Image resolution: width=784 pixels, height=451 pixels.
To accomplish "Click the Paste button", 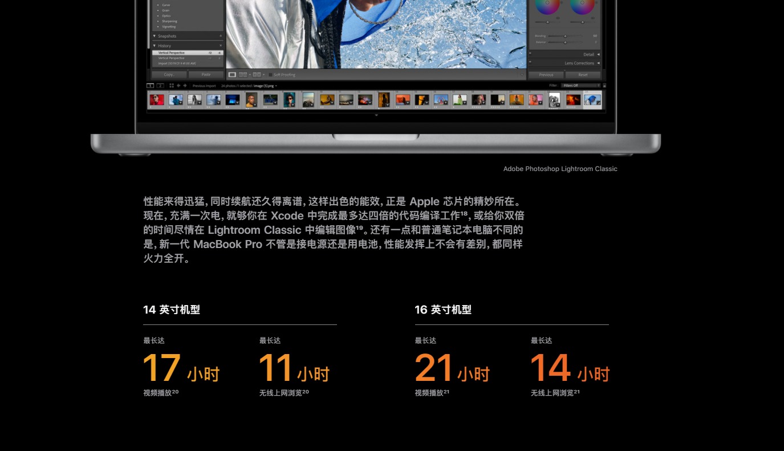I will click(206, 74).
